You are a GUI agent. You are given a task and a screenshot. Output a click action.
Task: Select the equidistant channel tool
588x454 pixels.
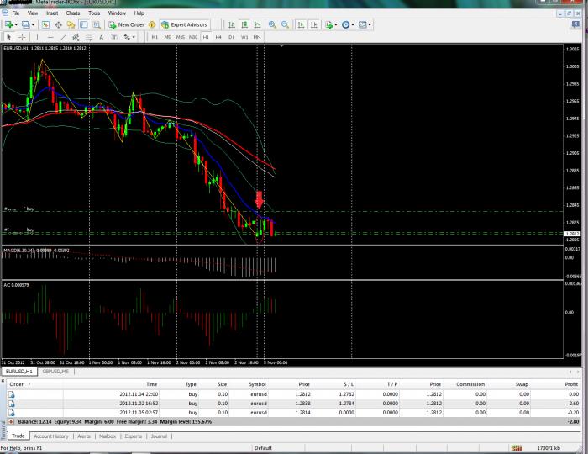[76, 37]
